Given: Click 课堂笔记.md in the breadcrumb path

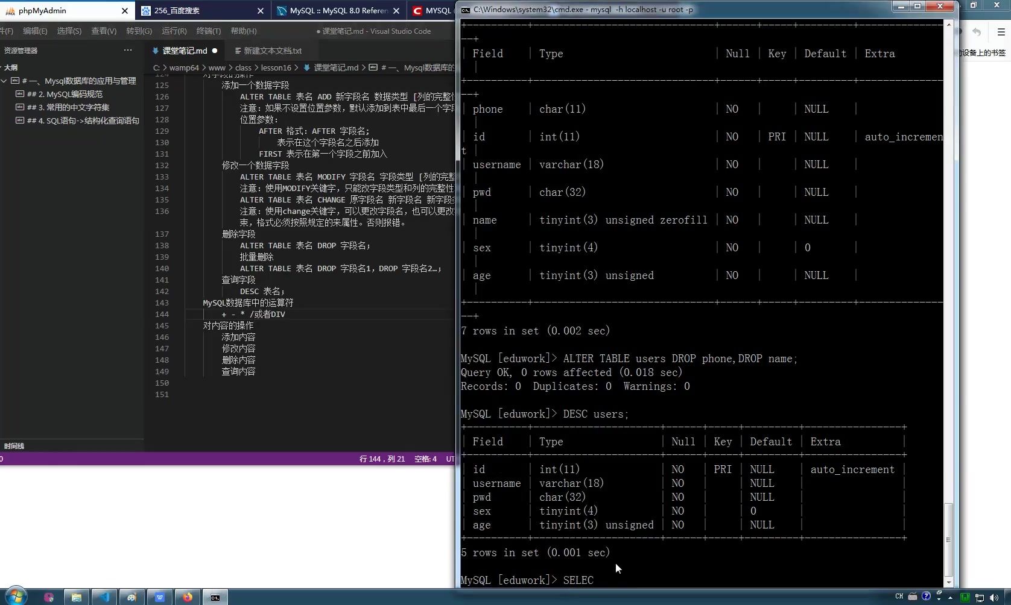Looking at the screenshot, I should 336,67.
